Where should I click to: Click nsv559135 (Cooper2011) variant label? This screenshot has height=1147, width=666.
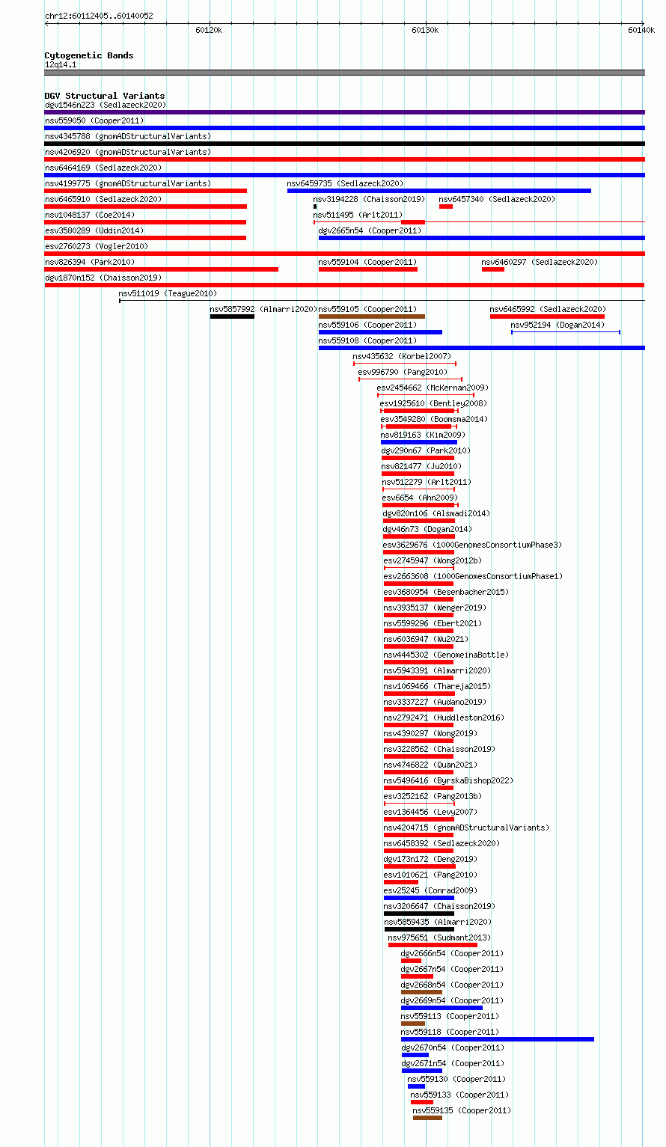[462, 1110]
